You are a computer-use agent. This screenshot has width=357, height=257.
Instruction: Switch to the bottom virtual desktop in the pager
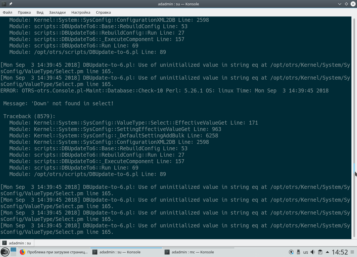tap(13, 254)
